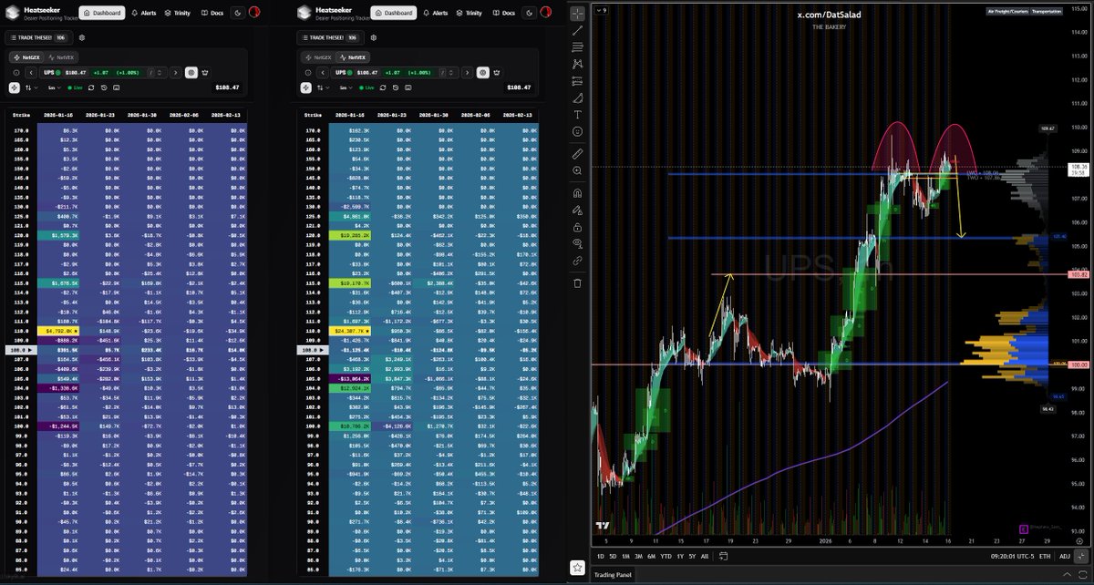Toggle lock all drawings padlock

point(577,227)
